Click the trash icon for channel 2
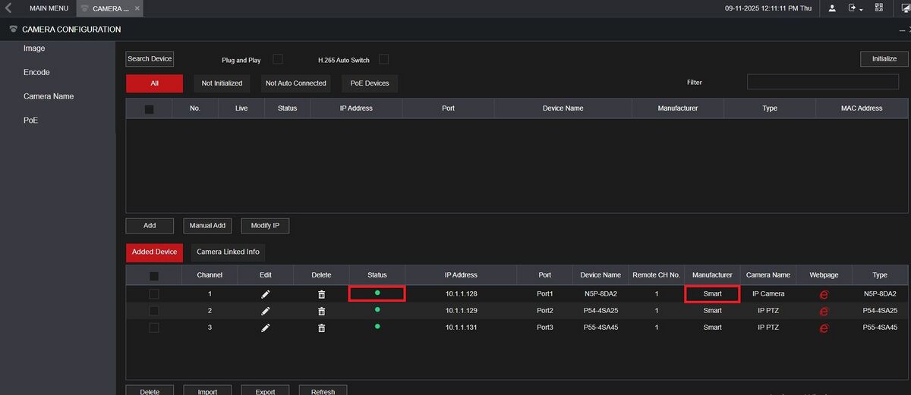 [x=321, y=311]
